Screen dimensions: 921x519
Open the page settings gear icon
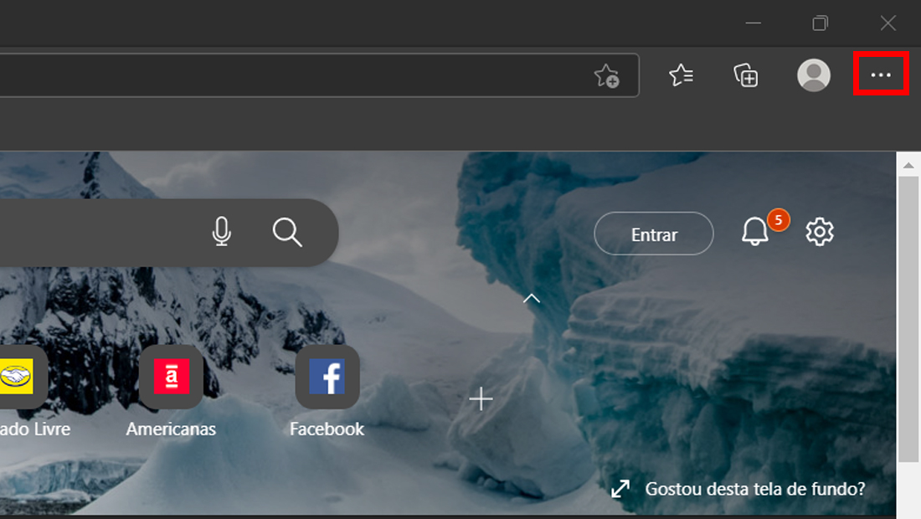point(820,232)
